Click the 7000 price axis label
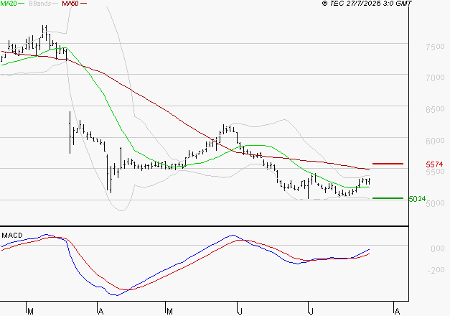This screenshot has width=450, height=316. (x=435, y=78)
